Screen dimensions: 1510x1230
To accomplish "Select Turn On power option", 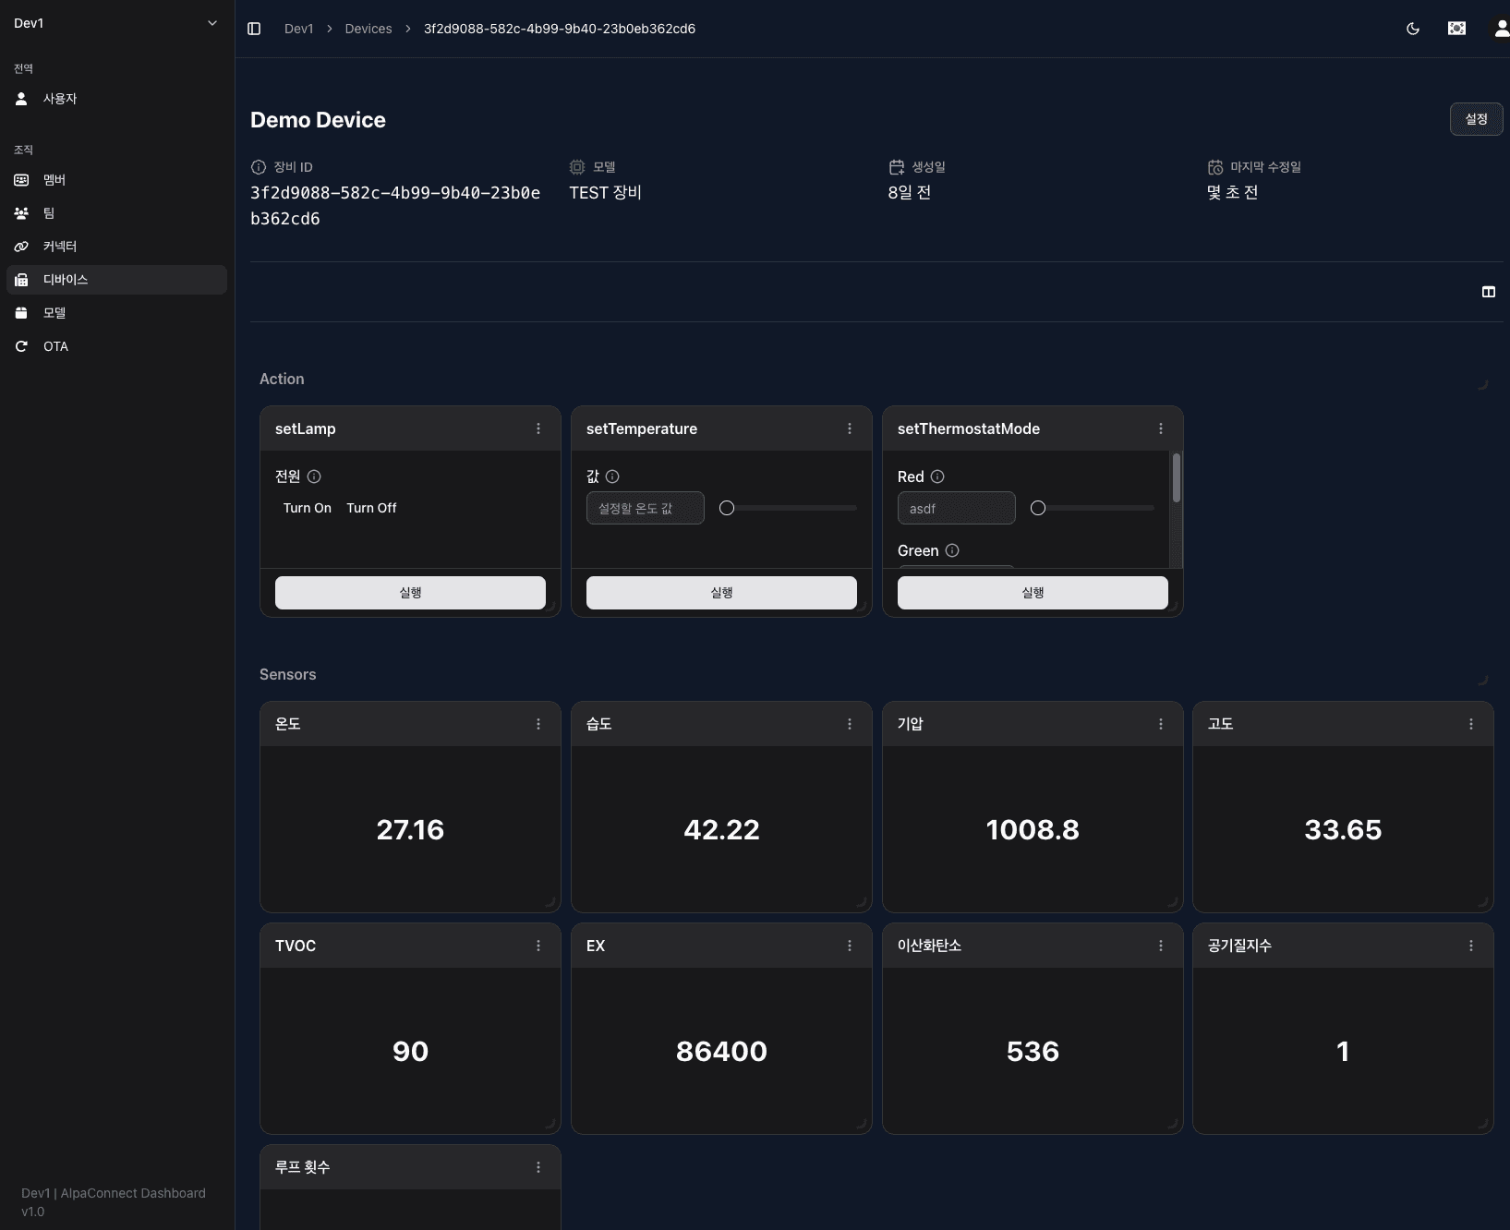I will [308, 508].
